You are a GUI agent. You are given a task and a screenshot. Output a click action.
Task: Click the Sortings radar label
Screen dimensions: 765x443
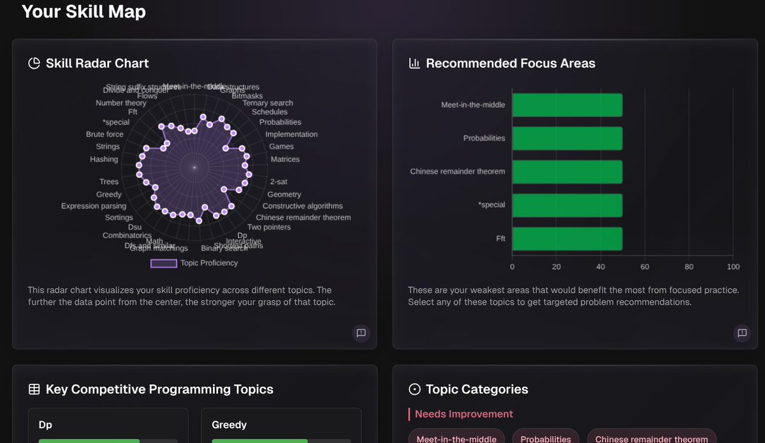click(x=119, y=217)
